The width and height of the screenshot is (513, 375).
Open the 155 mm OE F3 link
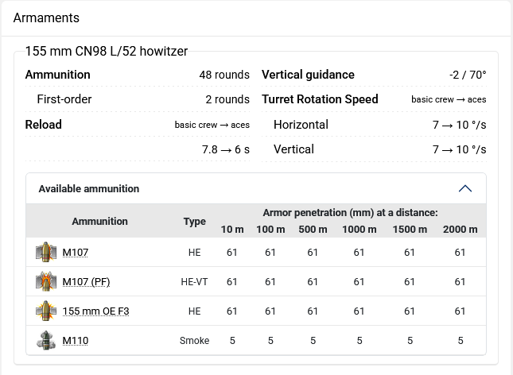tap(95, 311)
